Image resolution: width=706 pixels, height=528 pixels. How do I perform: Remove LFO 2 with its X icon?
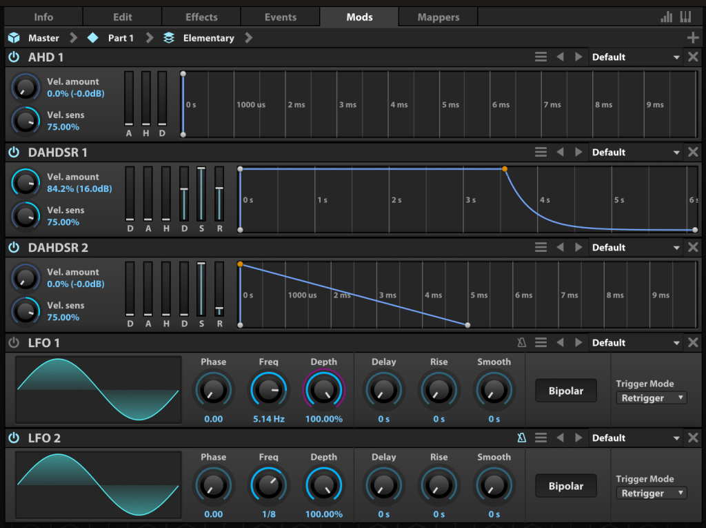[x=693, y=438]
